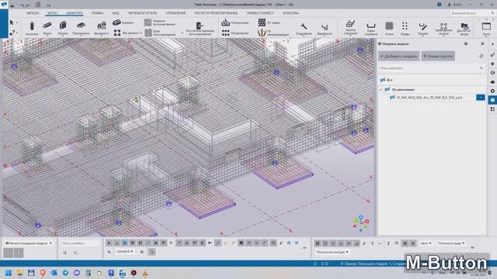Switch to the БЕТОН ribbon tab
Image resolution: width=497 pixels, height=279 pixels.
click(53, 13)
